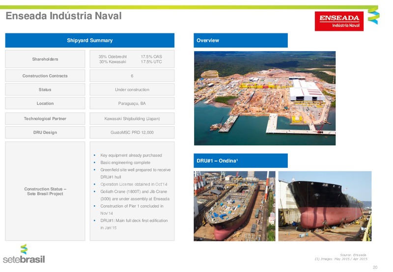
Task: Click the green-blue ribbon emblem beside Enseada logo
Action: pyautogui.click(x=373, y=16)
